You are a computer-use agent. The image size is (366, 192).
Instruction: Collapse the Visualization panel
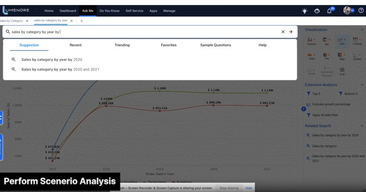pos(362,30)
